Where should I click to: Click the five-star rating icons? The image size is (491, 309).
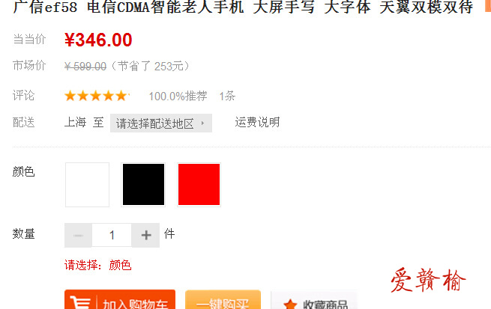coord(97,96)
